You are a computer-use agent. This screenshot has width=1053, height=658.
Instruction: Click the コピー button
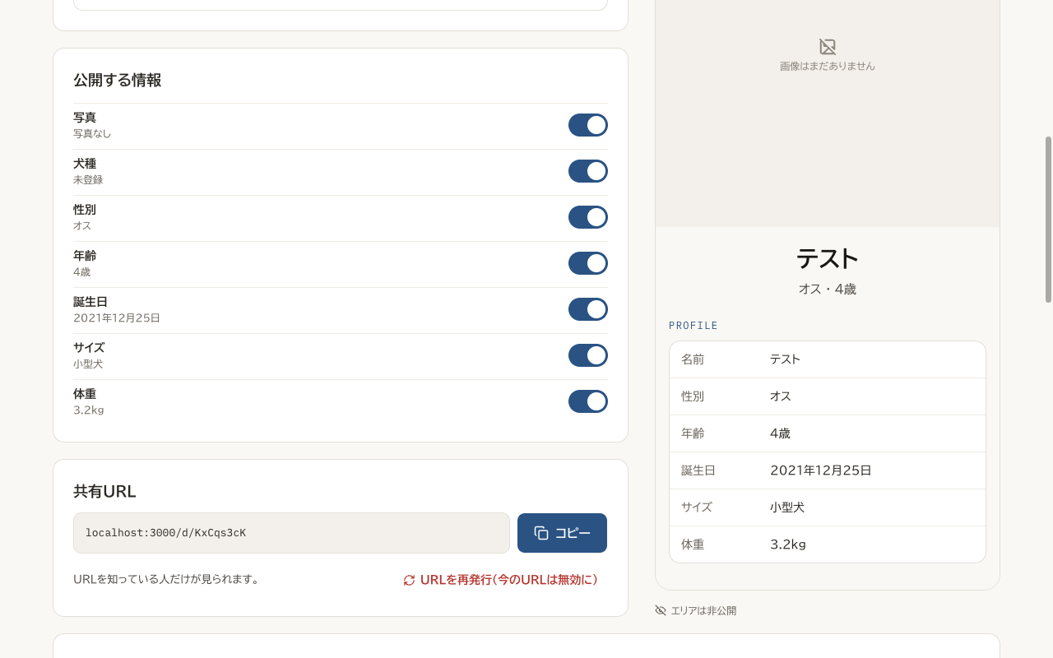(562, 533)
